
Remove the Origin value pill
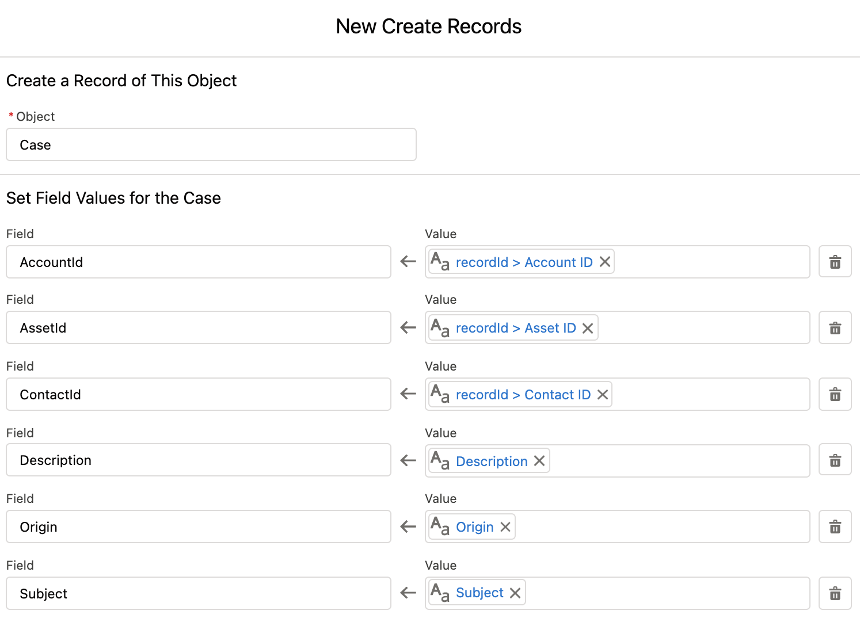[505, 527]
